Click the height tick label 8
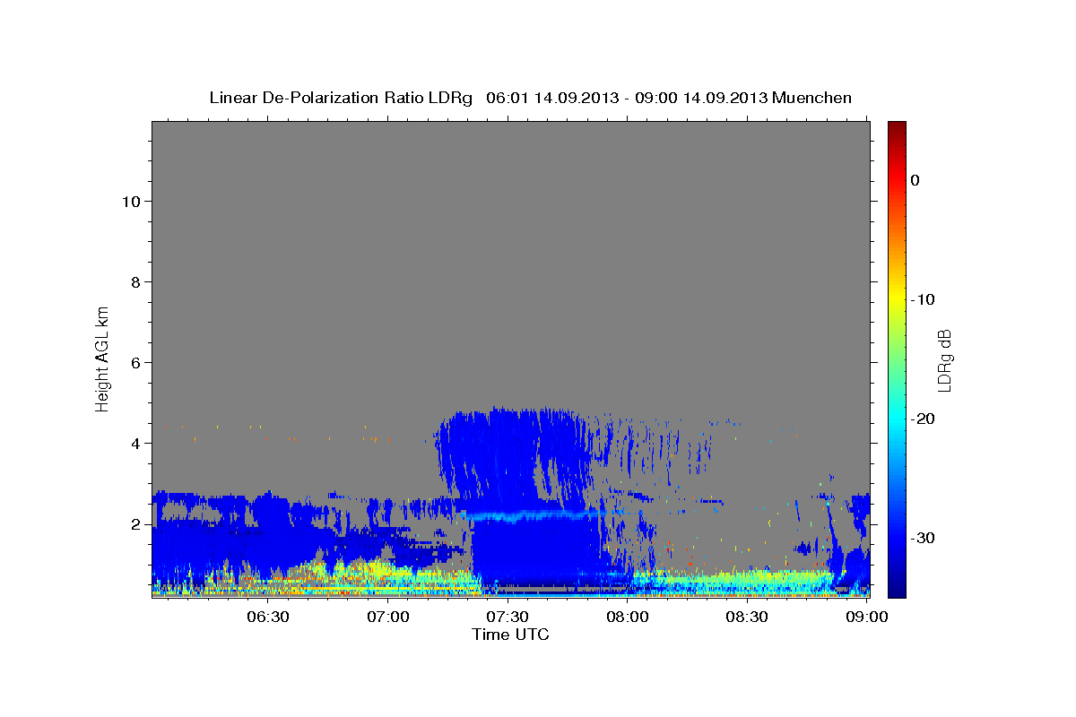The height and width of the screenshot is (717, 1076). (x=134, y=282)
